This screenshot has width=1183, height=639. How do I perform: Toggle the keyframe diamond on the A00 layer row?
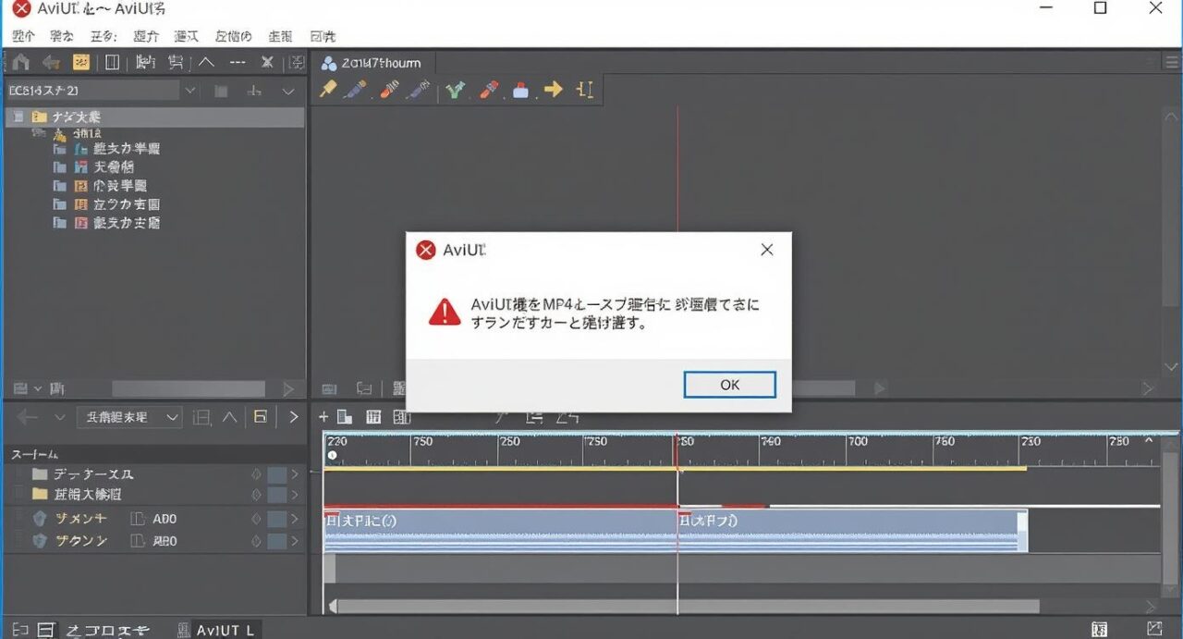[x=256, y=519]
